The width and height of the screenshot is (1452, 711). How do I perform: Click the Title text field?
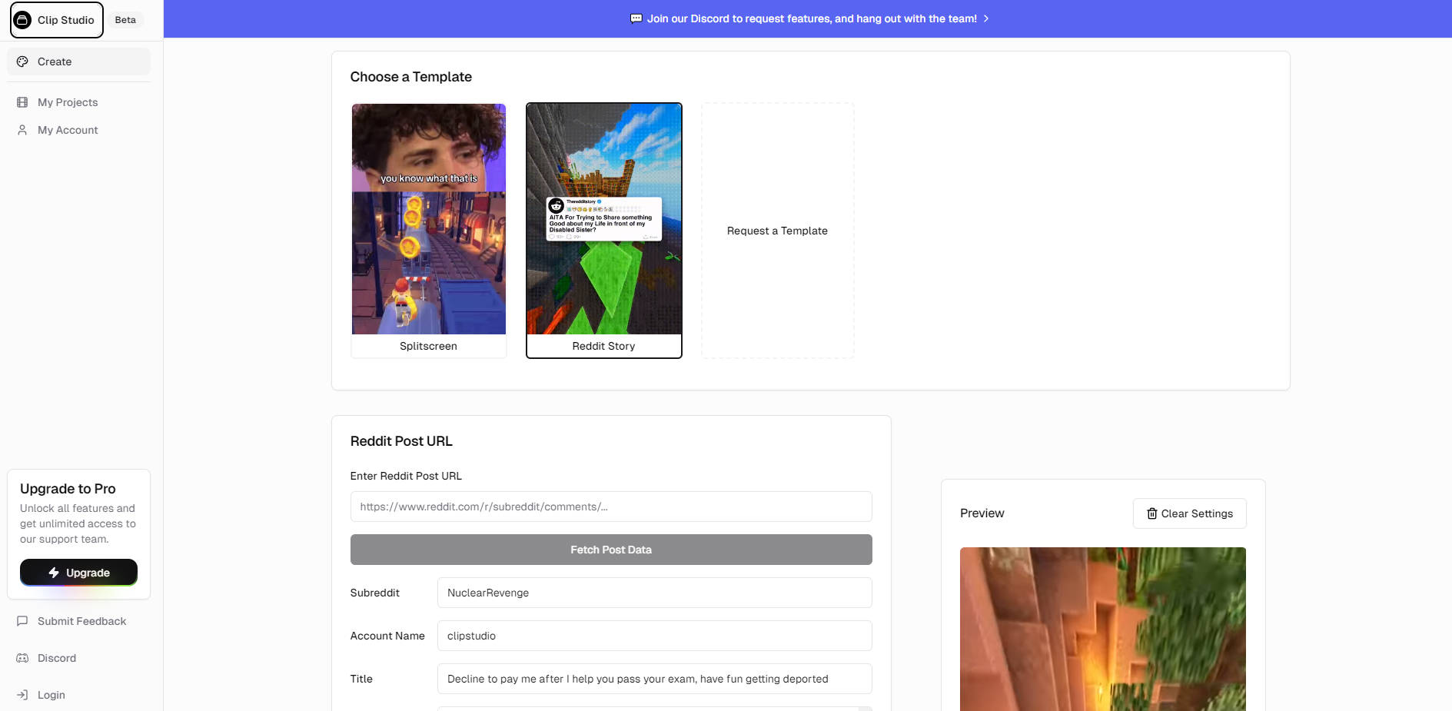click(x=654, y=679)
